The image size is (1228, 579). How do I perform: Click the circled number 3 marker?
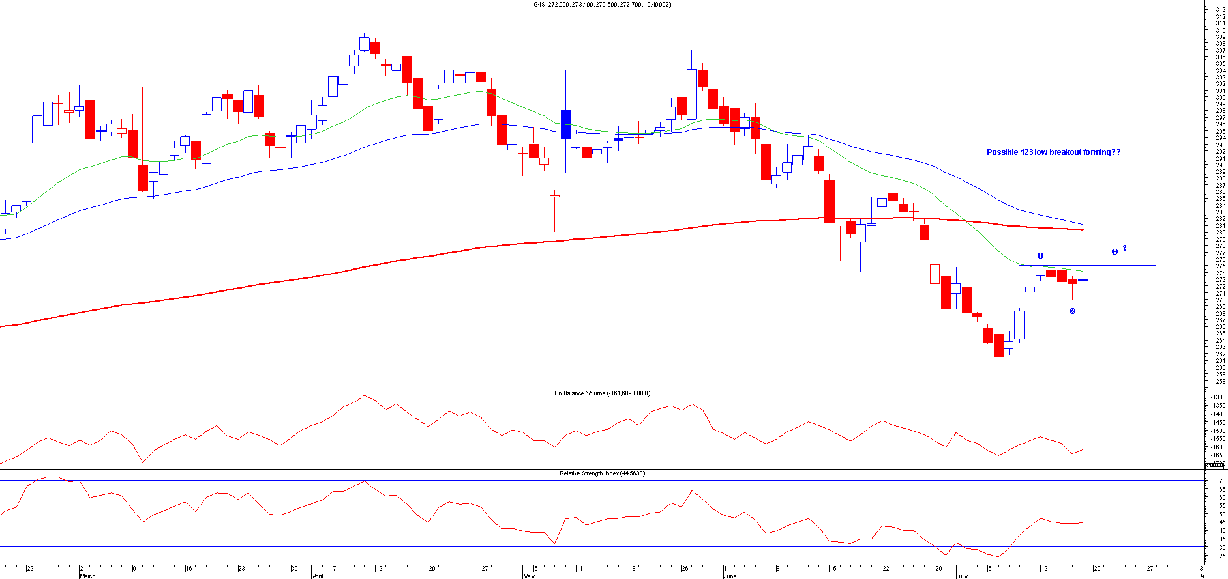(x=1115, y=252)
